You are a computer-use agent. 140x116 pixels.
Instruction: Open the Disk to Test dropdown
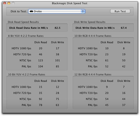coord(57,11)
